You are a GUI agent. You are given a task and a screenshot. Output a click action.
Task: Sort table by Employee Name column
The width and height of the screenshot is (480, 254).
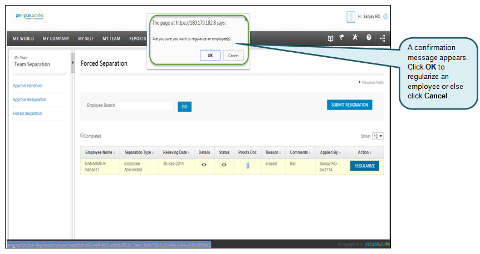point(100,152)
